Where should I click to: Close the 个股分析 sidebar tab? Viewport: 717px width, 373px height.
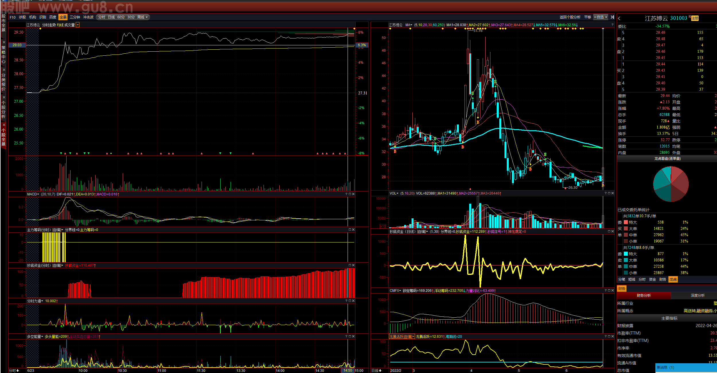pos(4,97)
